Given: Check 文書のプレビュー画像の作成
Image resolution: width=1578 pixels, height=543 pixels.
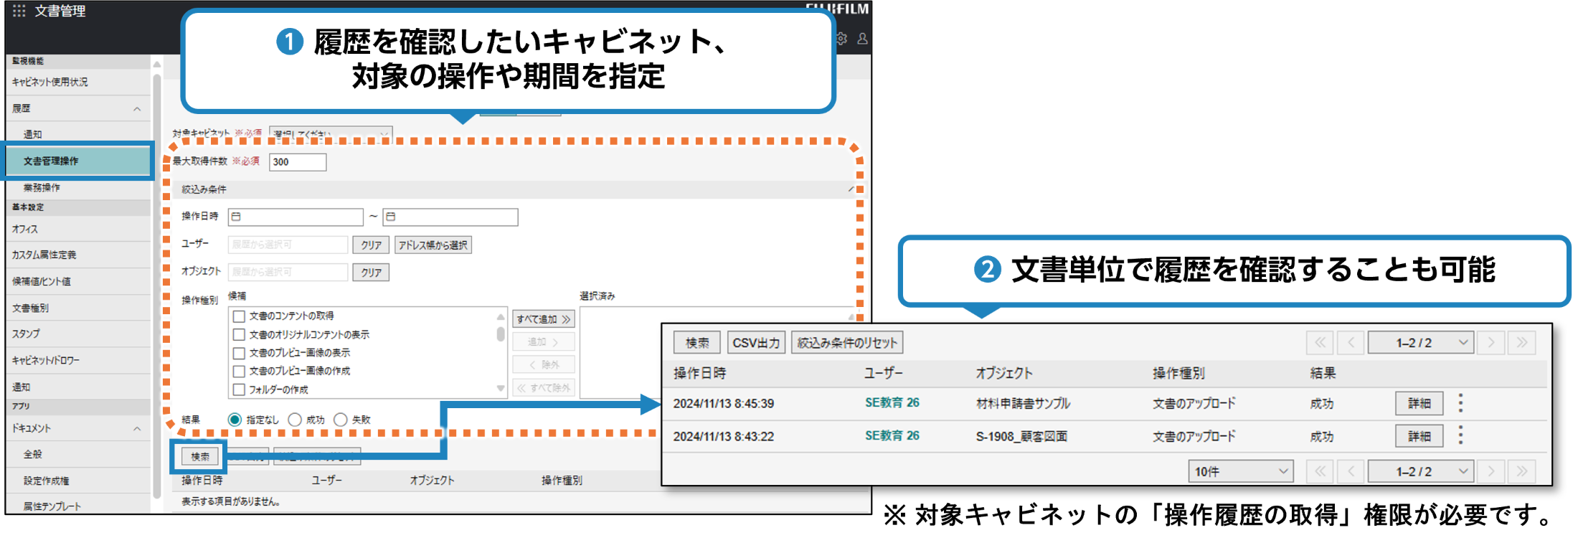Looking at the screenshot, I should [240, 371].
